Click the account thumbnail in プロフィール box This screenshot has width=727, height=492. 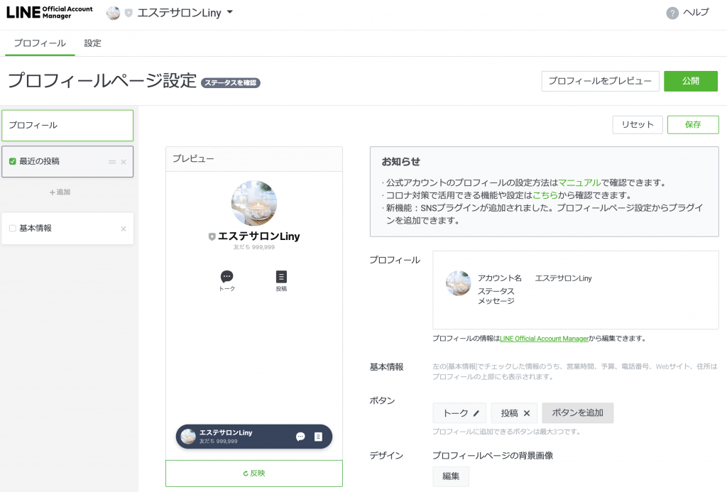[458, 283]
